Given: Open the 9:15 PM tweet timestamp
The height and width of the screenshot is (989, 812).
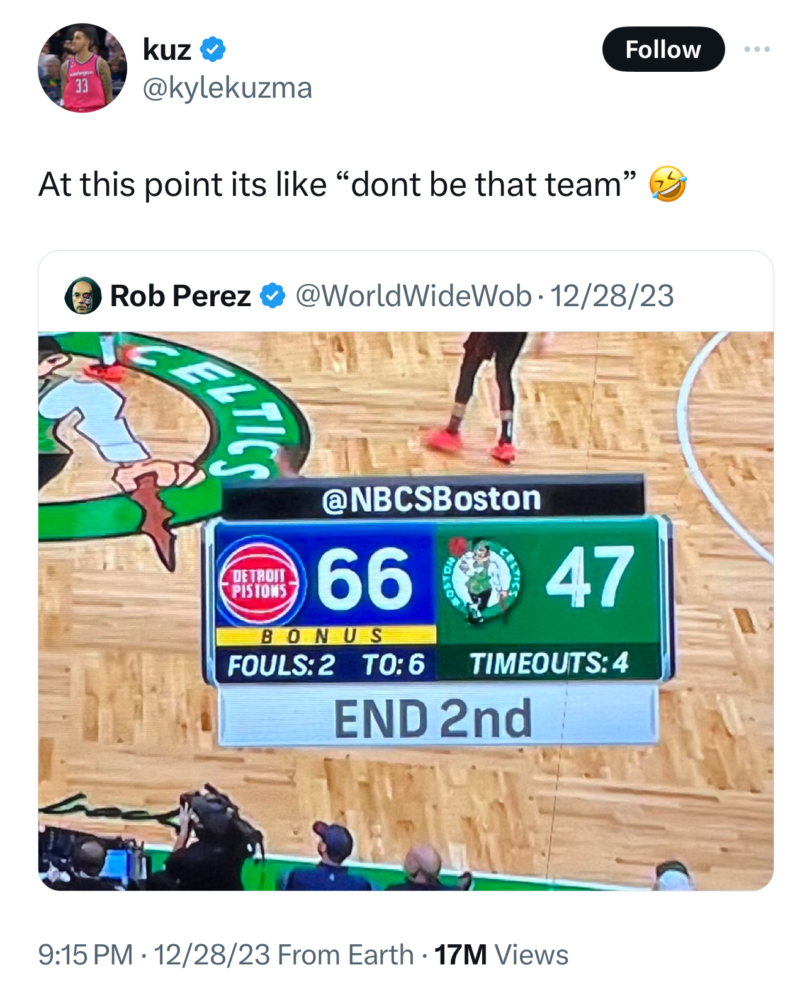Looking at the screenshot, I should (86, 954).
